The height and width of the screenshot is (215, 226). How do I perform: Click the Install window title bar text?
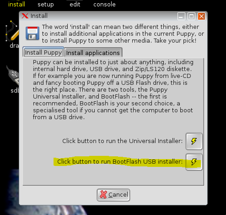click(x=39, y=16)
